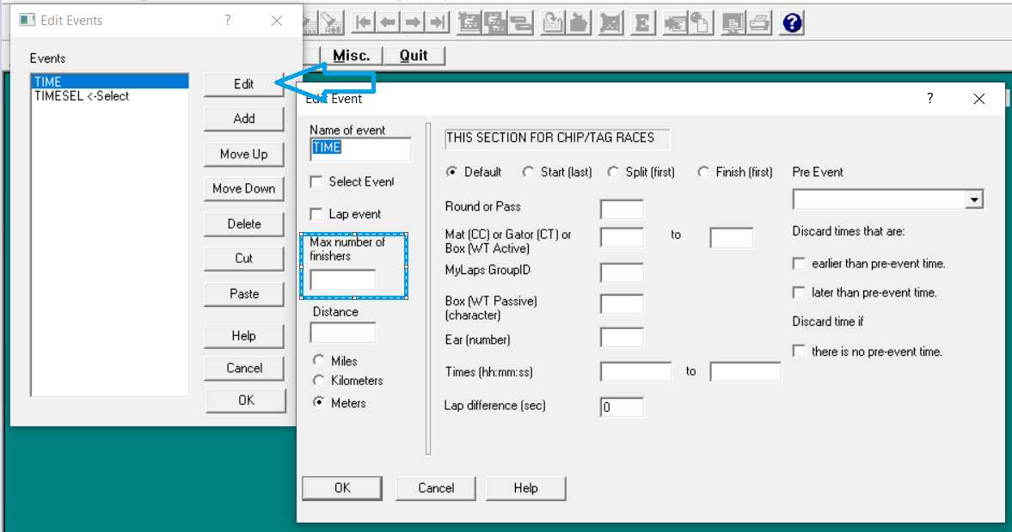Viewport: 1012px width, 532px height.
Task: Click the Mat (CC) or Gator start field
Action: point(622,237)
